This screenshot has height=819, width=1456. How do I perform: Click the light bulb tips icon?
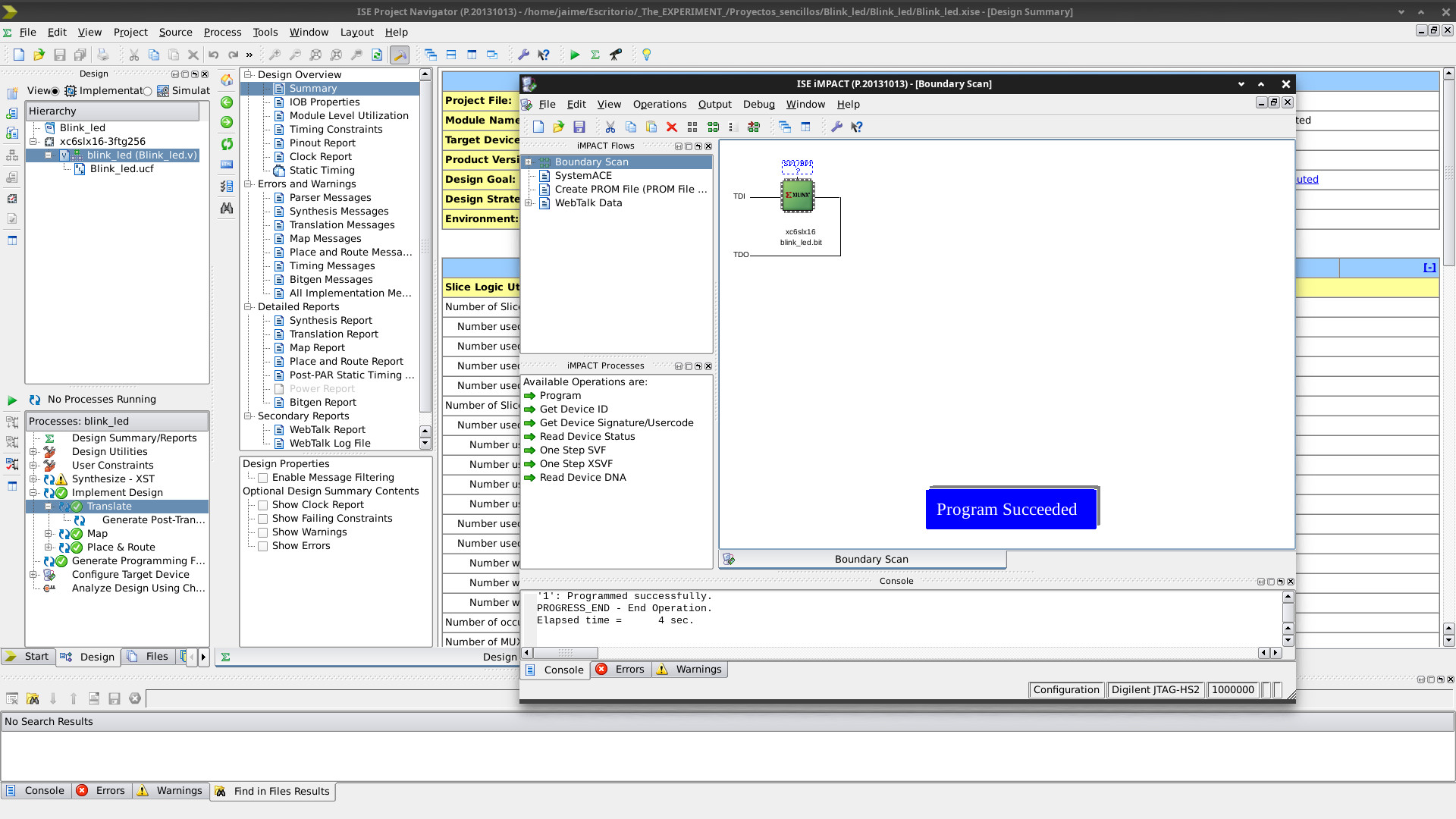[646, 55]
